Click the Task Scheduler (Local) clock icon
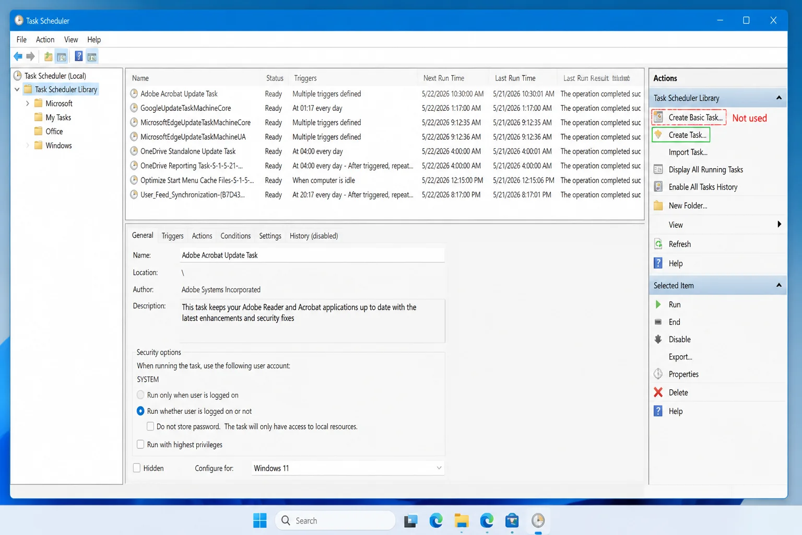 pos(18,76)
